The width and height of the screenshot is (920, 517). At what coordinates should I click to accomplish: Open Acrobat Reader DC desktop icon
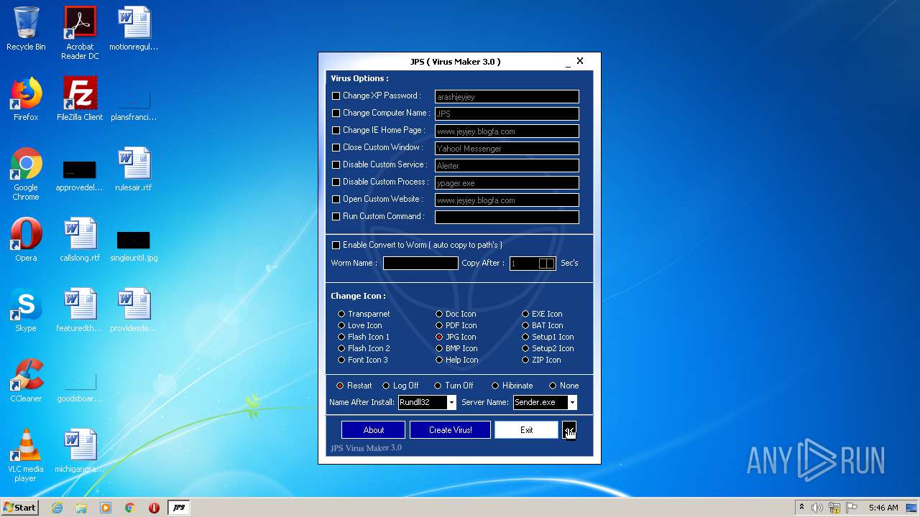coord(80,33)
